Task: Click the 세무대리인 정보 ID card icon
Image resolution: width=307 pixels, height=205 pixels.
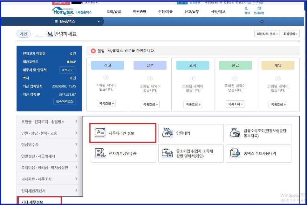Action: (100, 132)
